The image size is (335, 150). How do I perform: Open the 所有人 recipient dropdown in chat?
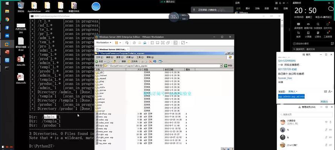[x=293, y=91]
